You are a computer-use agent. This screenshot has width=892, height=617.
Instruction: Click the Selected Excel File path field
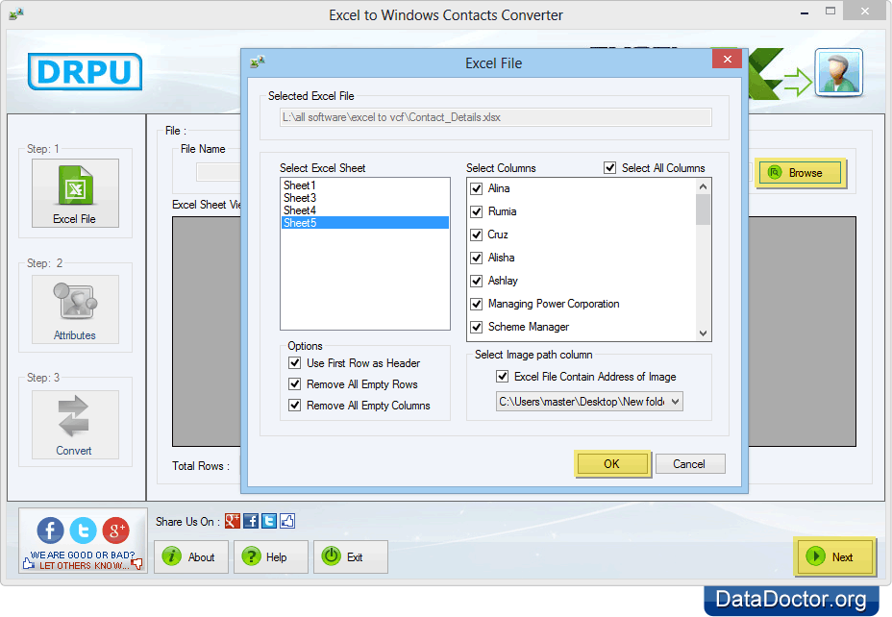coord(495,117)
